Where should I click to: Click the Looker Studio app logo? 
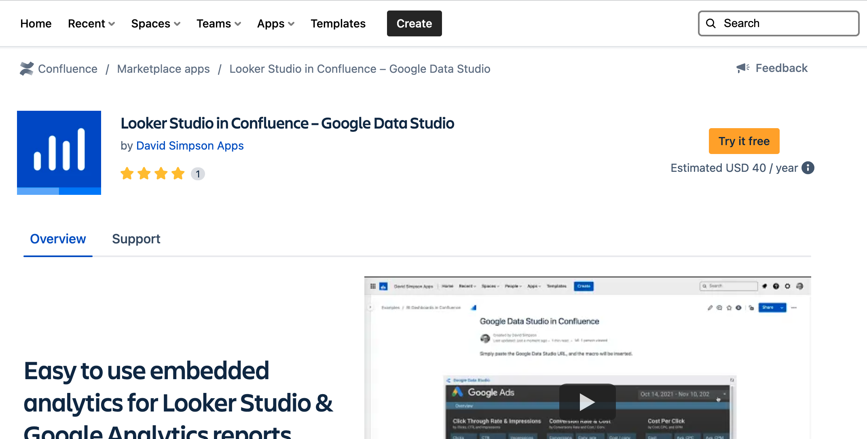click(x=59, y=153)
